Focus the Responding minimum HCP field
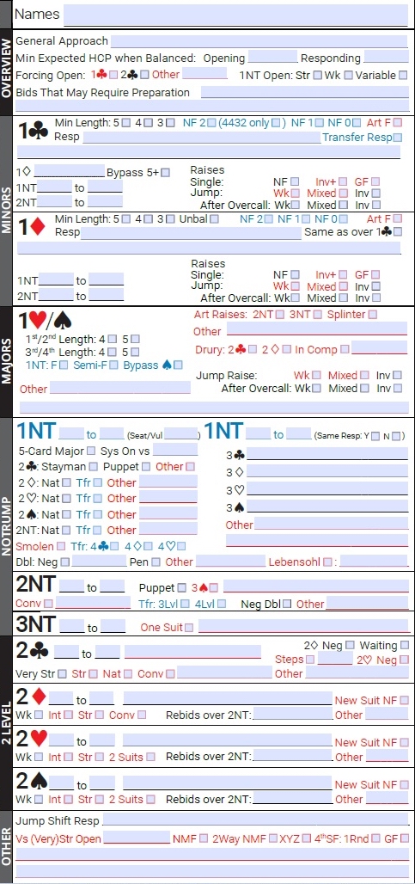Image resolution: width=415 pixels, height=884 pixels. coord(387,57)
